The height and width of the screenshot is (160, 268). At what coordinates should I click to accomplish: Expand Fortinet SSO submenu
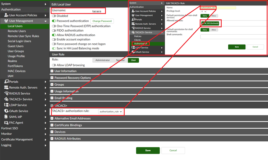coord(45,129)
